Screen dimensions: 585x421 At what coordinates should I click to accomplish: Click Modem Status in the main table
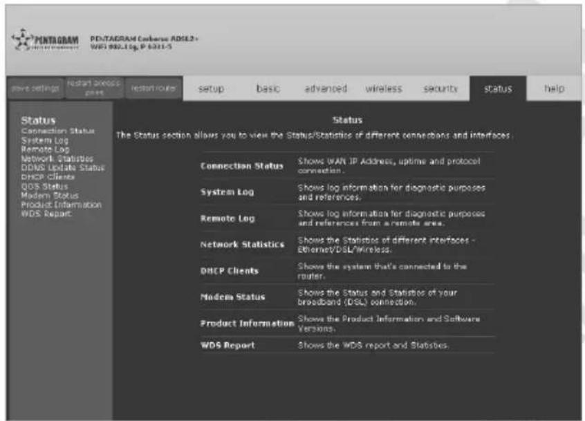point(232,297)
